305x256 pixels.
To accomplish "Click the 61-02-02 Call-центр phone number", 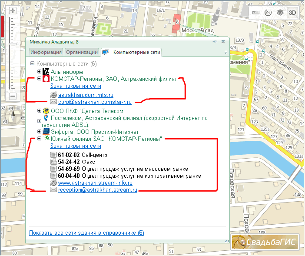I will pos(69,155).
